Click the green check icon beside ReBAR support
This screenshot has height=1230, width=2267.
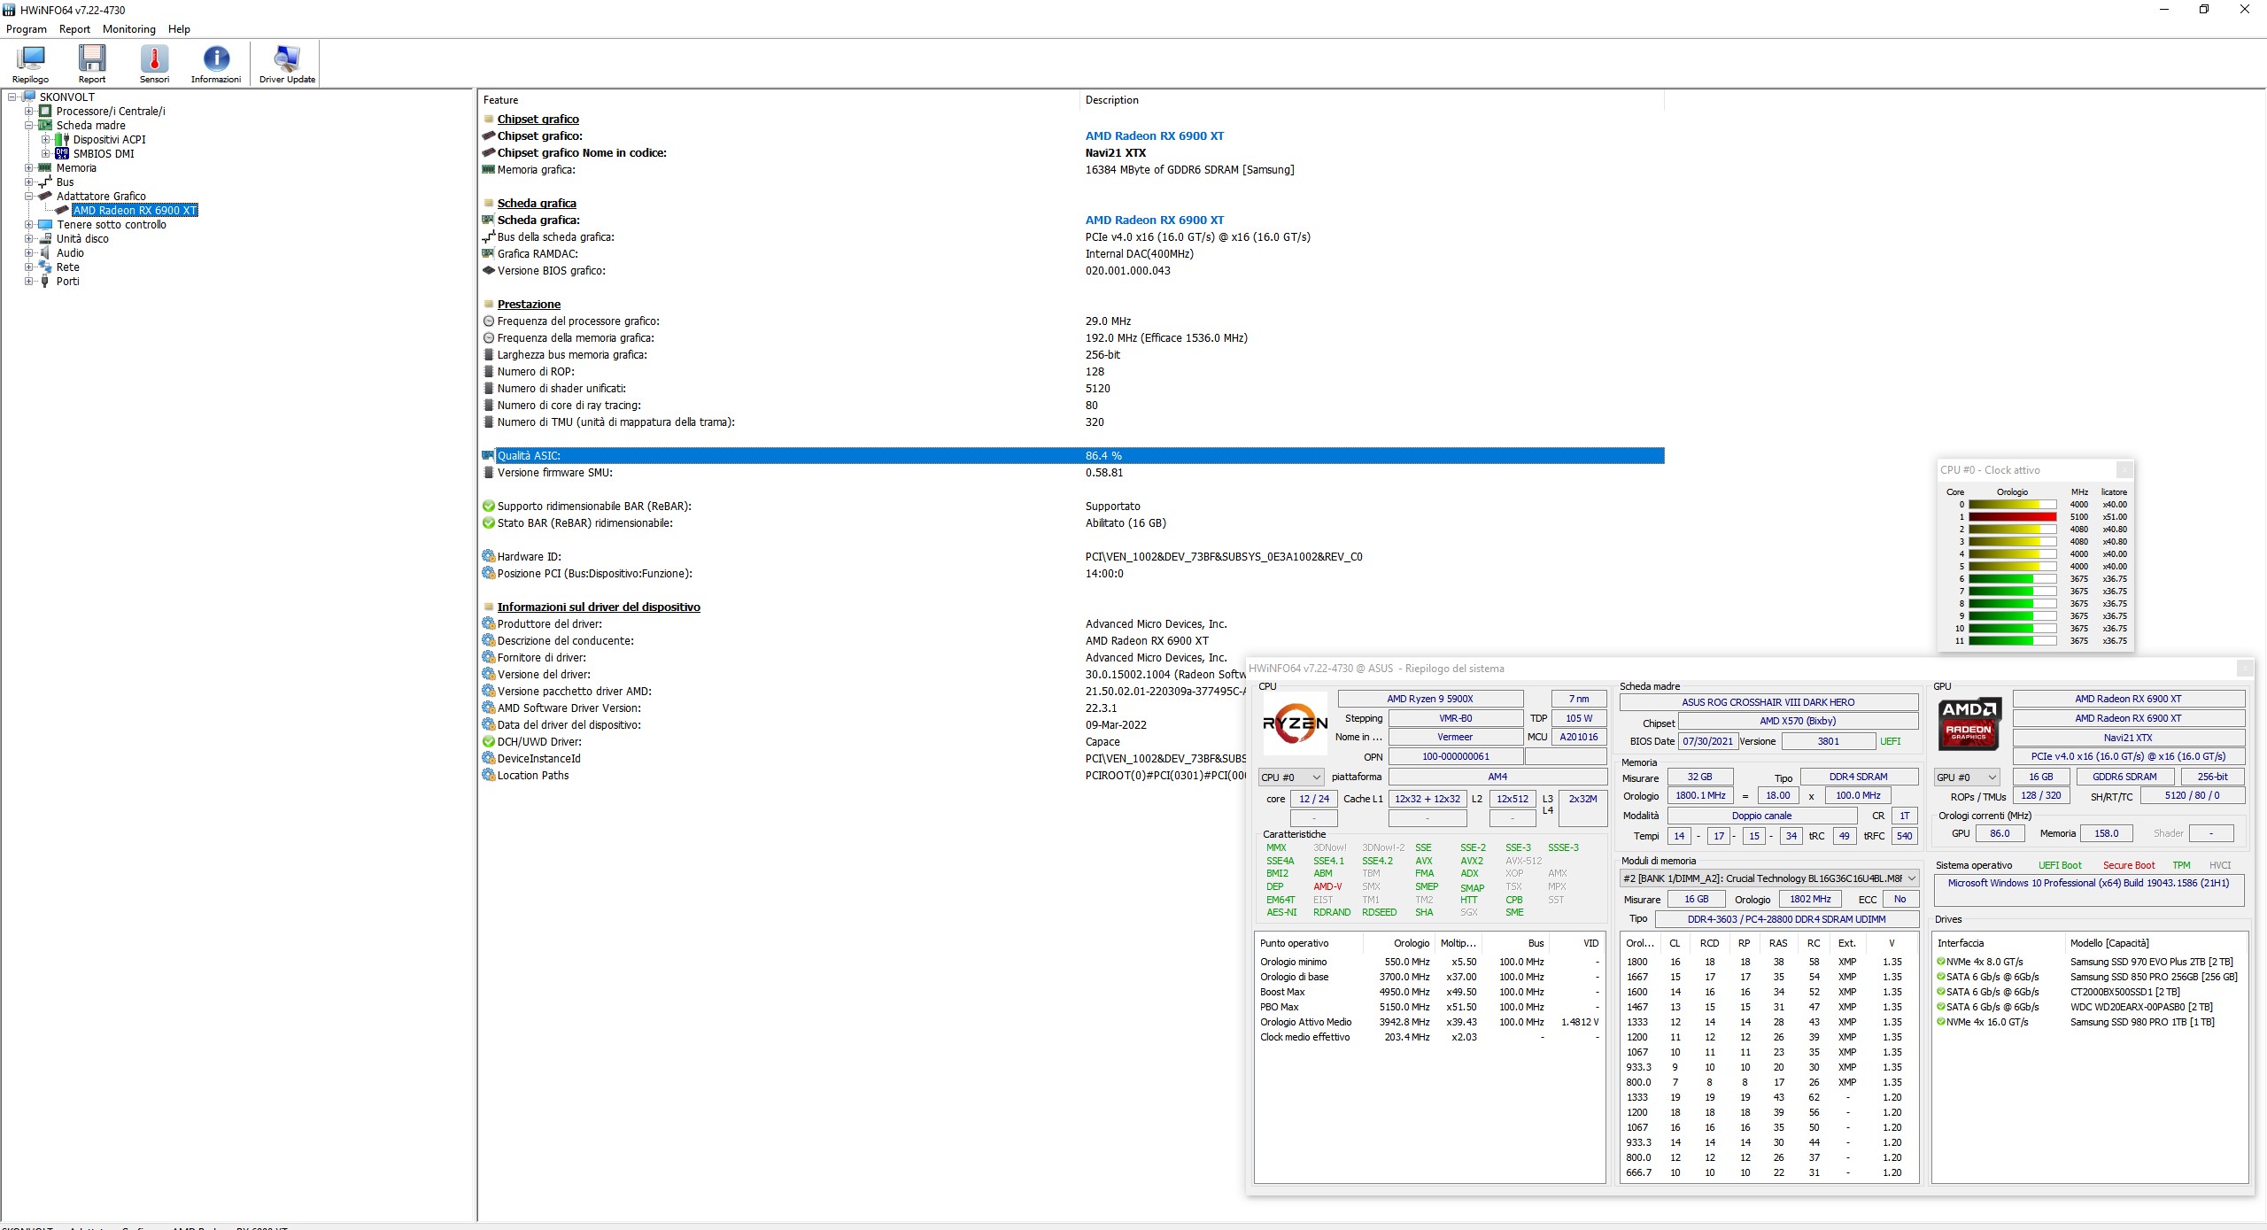488,506
